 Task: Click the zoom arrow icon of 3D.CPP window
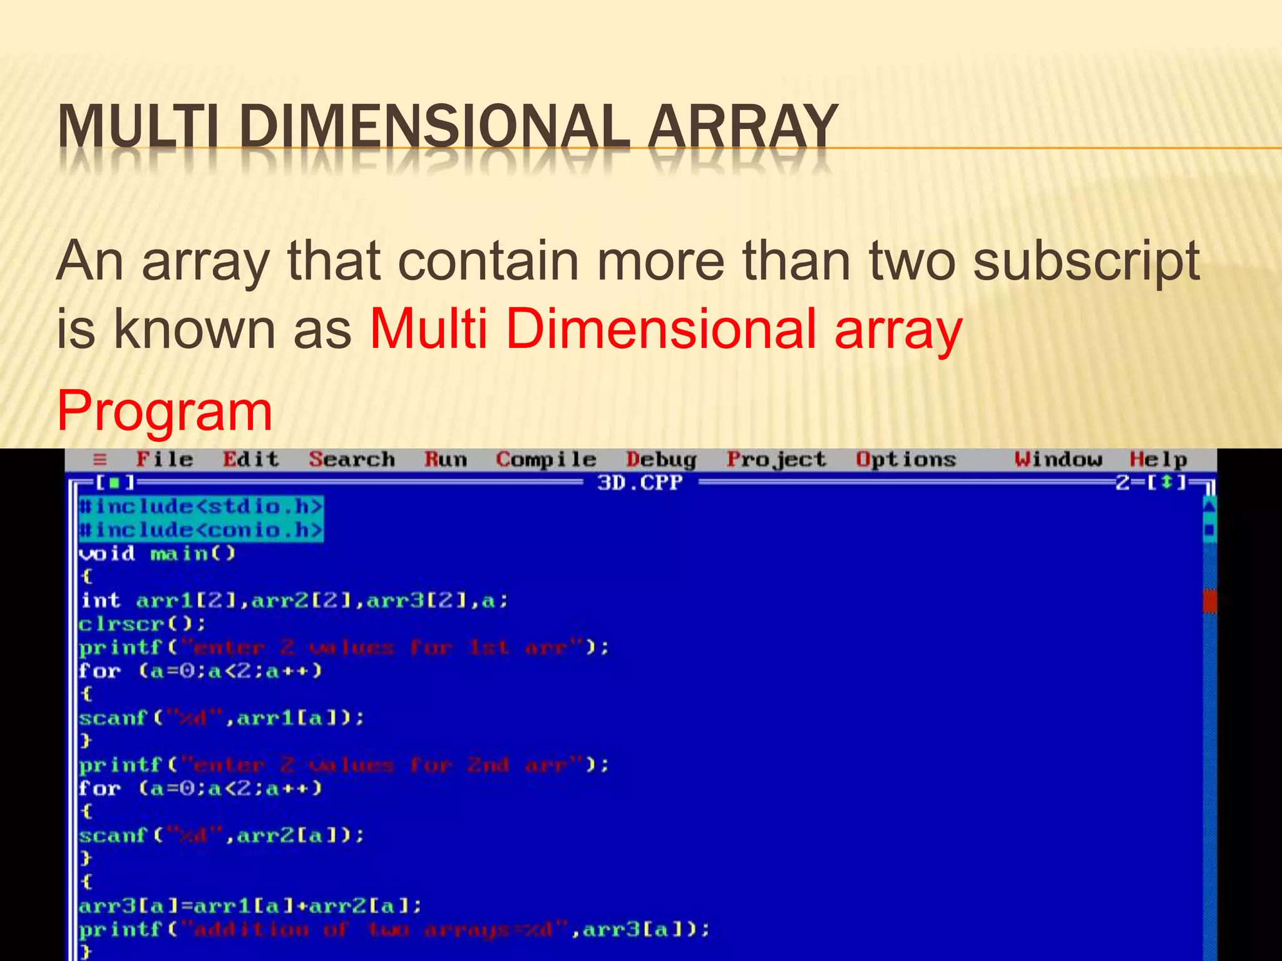tap(1167, 483)
